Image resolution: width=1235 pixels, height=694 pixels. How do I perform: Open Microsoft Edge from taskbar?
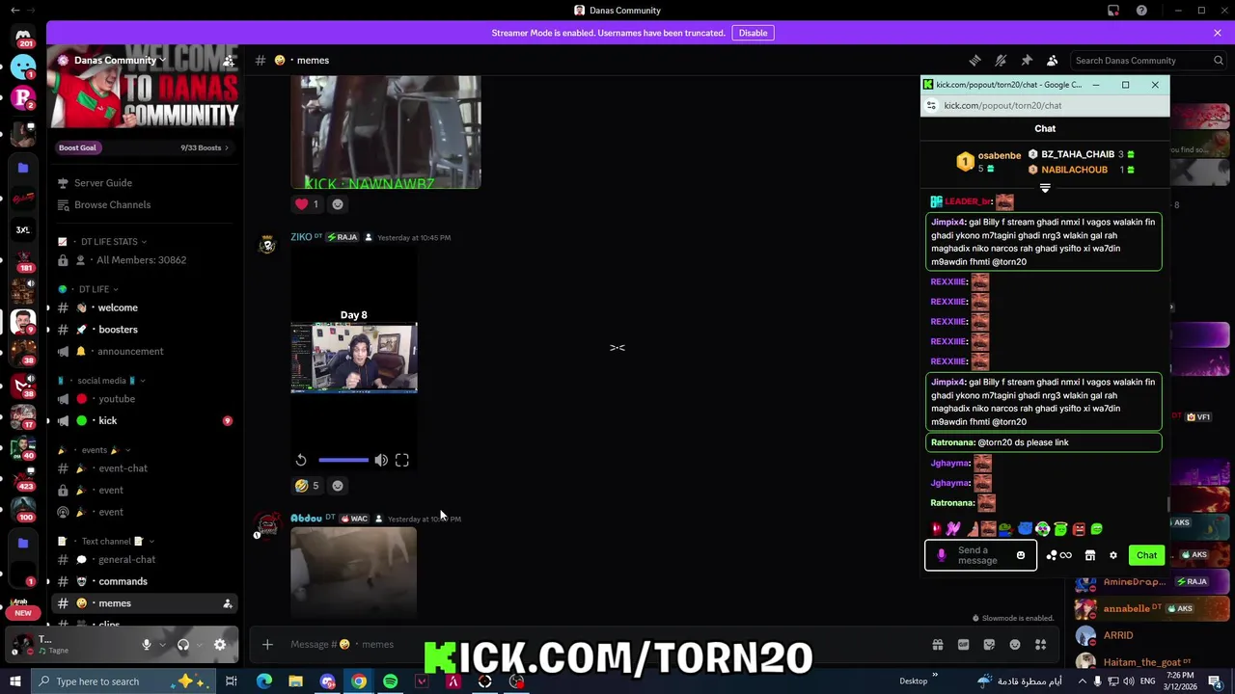263,681
